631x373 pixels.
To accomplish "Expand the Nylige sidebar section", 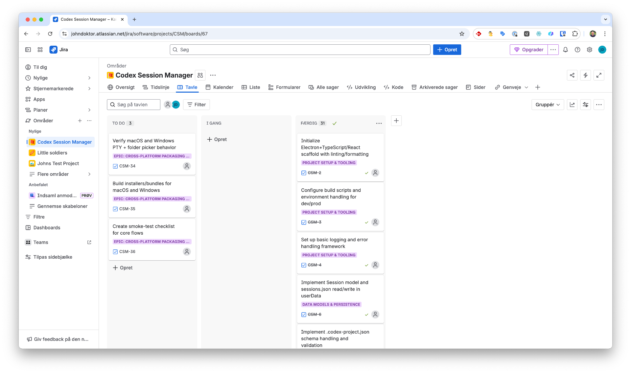I will 89,78.
